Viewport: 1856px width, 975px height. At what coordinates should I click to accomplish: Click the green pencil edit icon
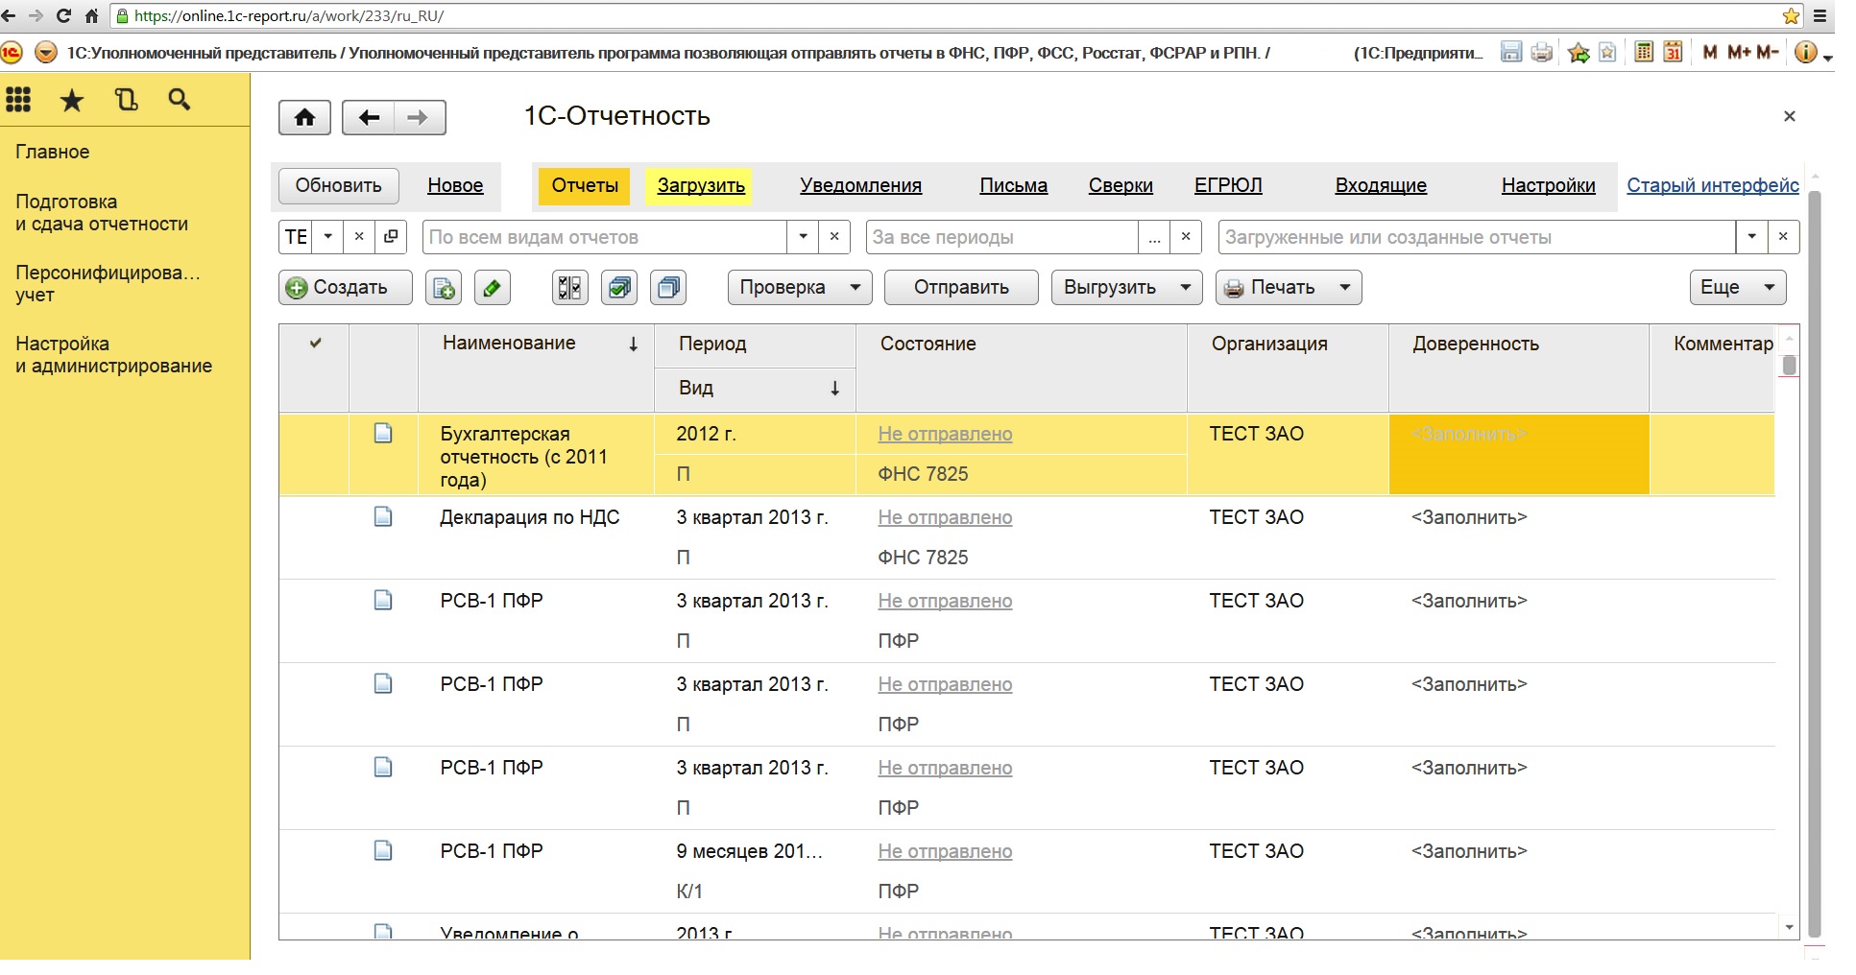(x=492, y=287)
